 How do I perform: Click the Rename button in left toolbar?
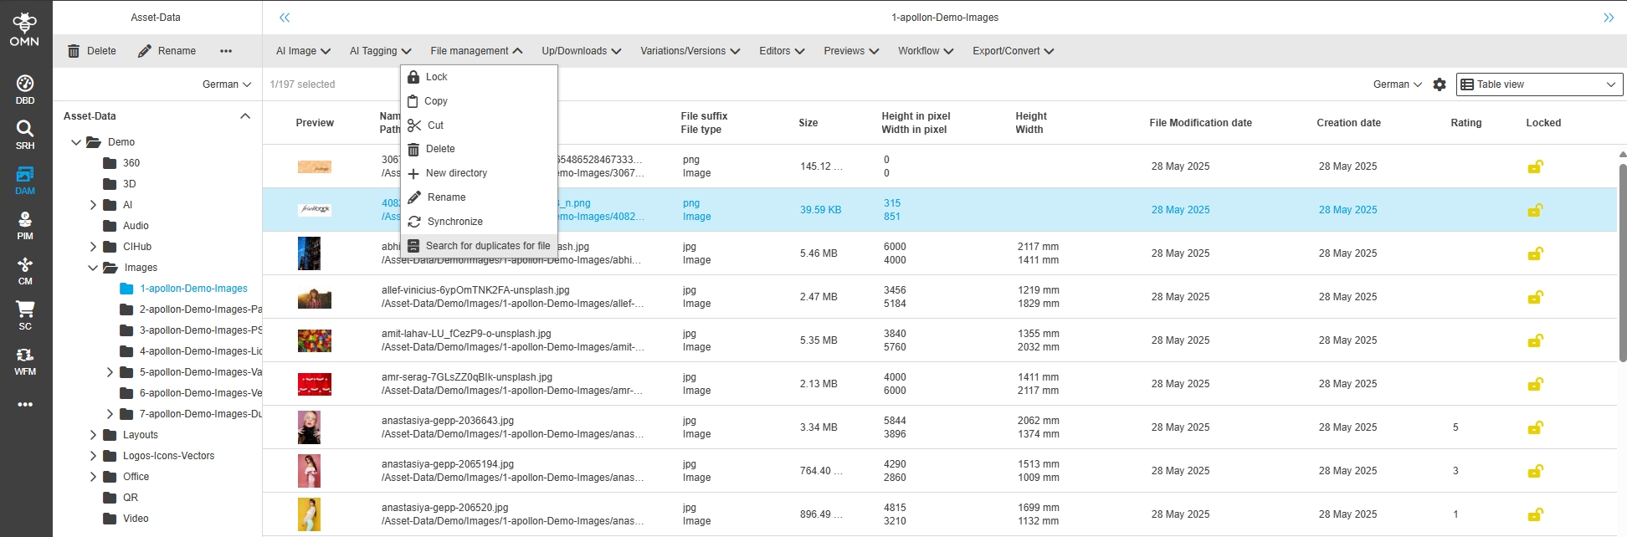tap(167, 51)
